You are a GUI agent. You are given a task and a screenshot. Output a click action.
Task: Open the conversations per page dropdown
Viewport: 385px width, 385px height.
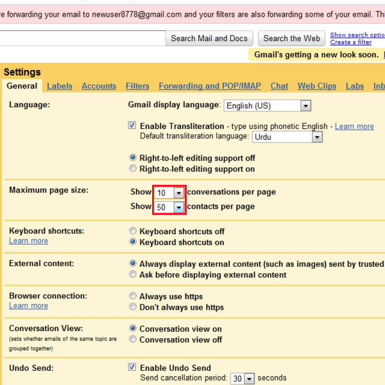click(169, 193)
